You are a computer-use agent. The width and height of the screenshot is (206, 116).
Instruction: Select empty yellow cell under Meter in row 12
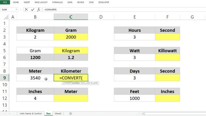click(71, 98)
